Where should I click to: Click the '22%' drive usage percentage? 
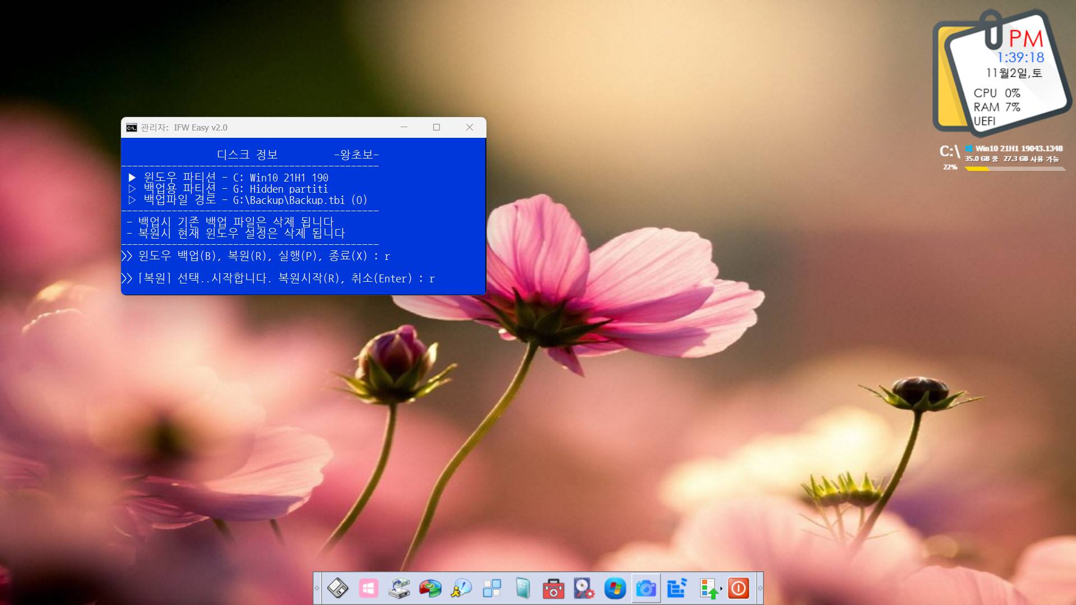pyautogui.click(x=950, y=167)
